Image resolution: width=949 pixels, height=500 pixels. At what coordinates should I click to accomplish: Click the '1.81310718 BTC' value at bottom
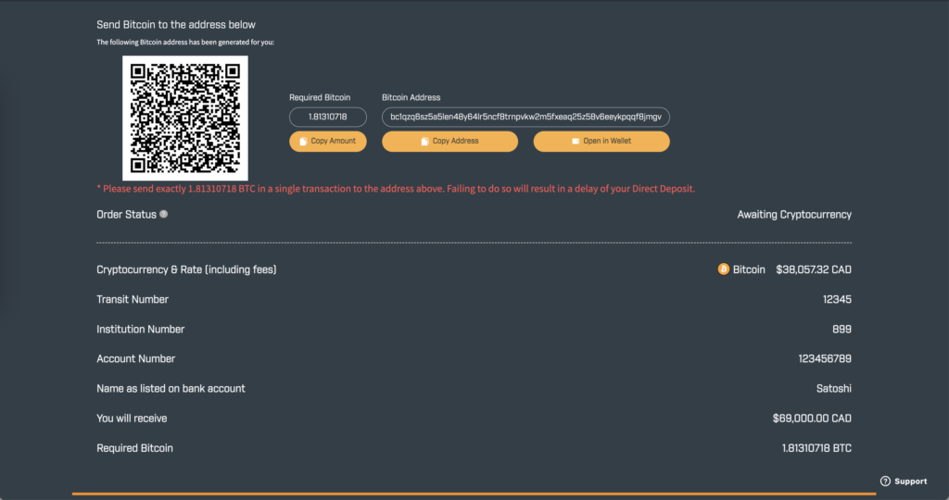(816, 448)
